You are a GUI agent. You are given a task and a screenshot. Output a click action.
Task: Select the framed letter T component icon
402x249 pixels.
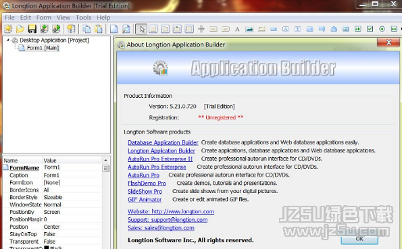click(x=297, y=29)
